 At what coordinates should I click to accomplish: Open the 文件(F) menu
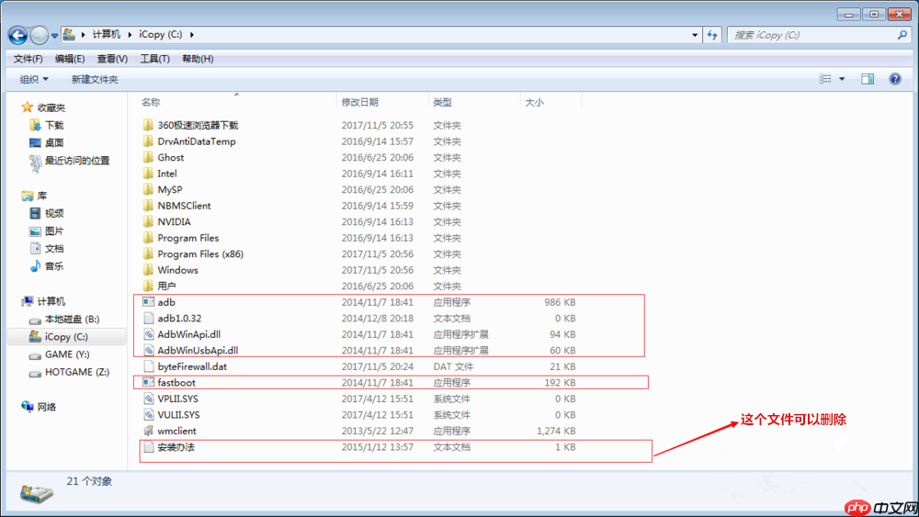click(28, 59)
